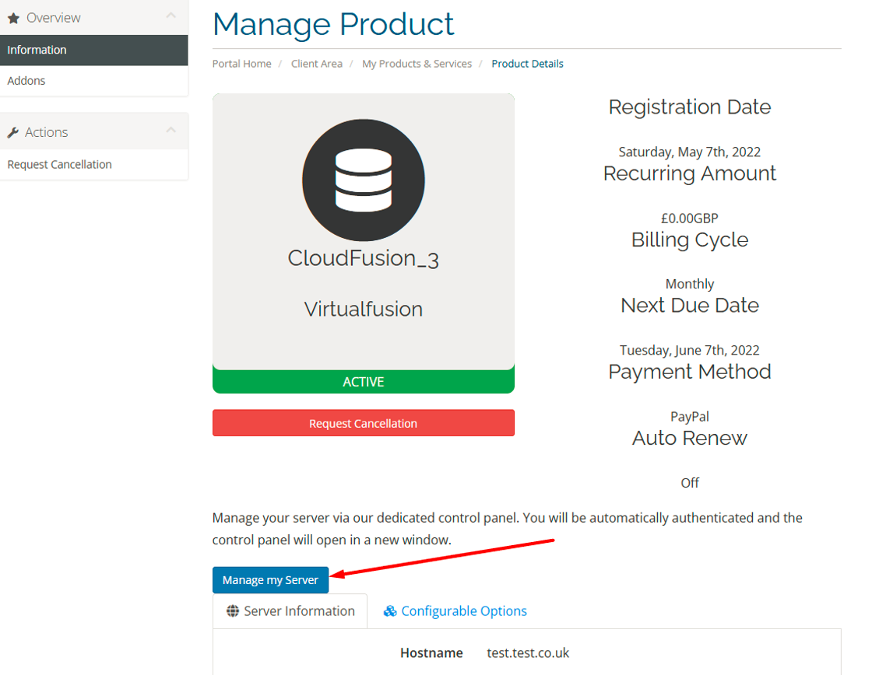
Task: Collapse the Overview sidebar panel chevron
Action: tap(171, 16)
